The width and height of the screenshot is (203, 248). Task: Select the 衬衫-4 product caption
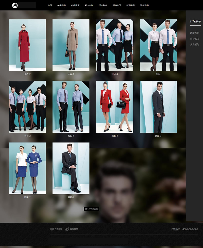pyautogui.click(x=115, y=74)
